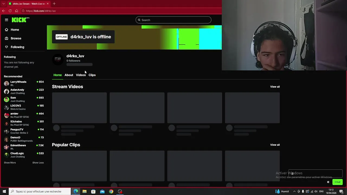Collapse recommended list with Show Less

(38, 163)
